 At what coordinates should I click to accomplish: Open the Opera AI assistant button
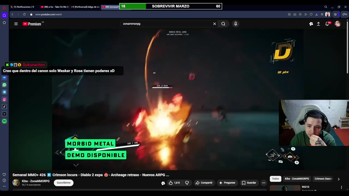(x=344, y=14)
